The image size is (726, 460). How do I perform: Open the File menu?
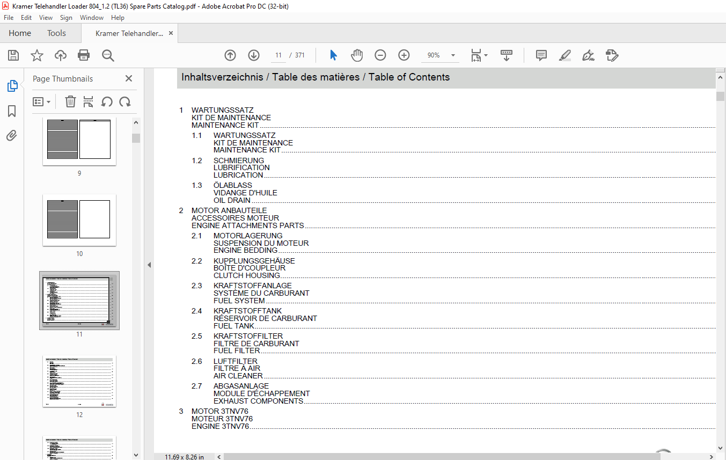tap(9, 18)
